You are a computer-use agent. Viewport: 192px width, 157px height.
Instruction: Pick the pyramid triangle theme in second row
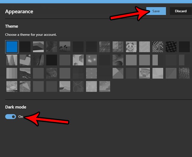12,60
